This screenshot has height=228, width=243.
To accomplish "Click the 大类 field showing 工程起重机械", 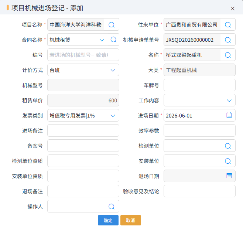I will (x=199, y=70).
